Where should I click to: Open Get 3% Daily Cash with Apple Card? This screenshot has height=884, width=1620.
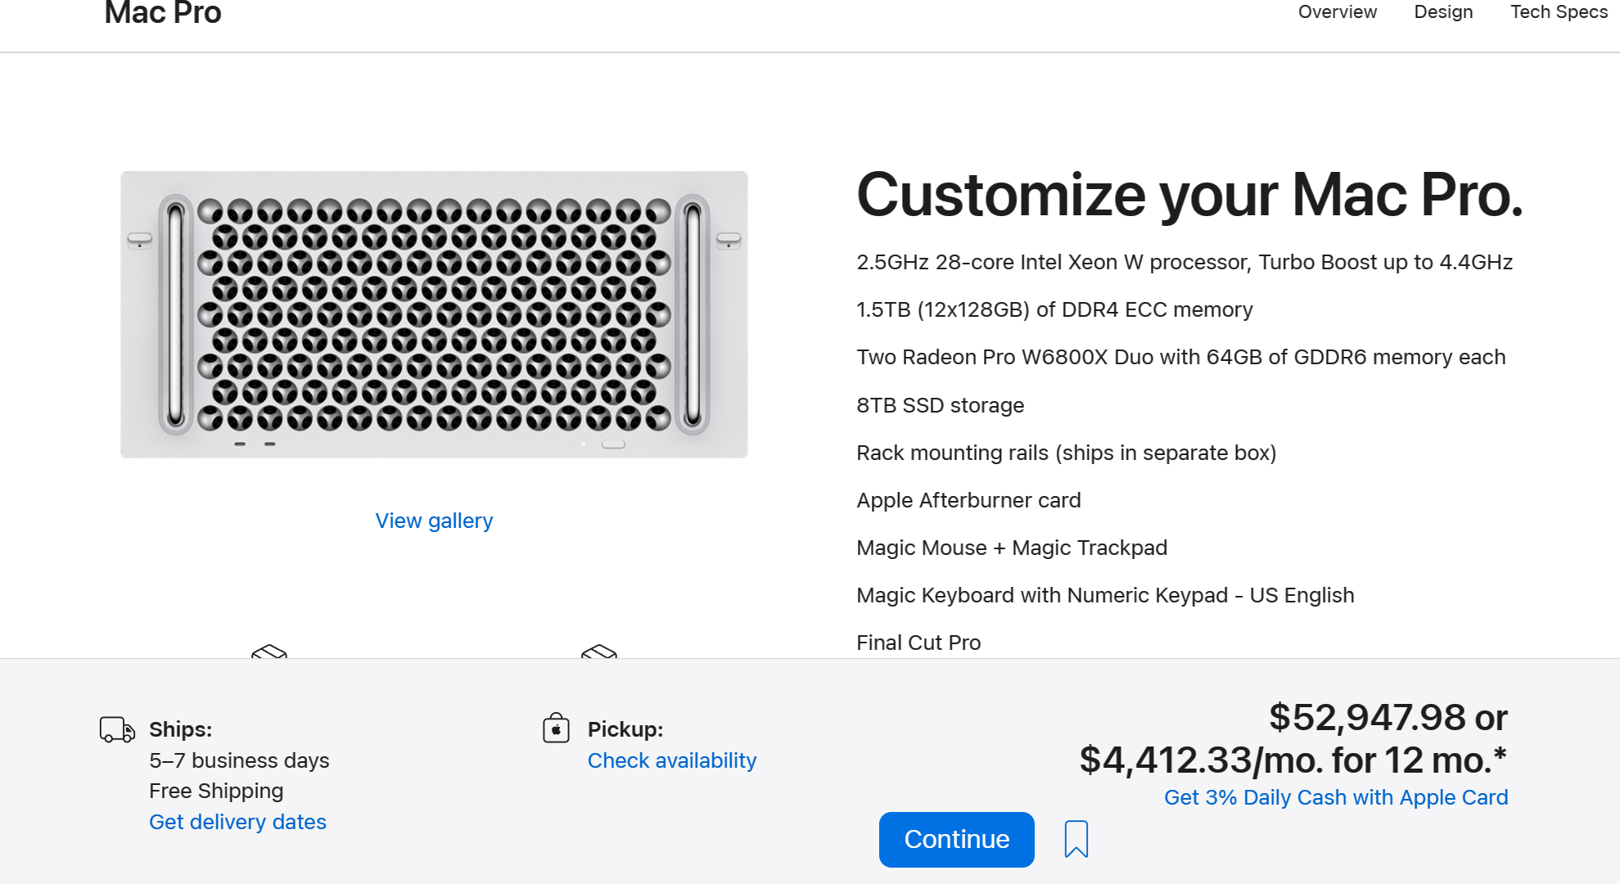[1336, 797]
